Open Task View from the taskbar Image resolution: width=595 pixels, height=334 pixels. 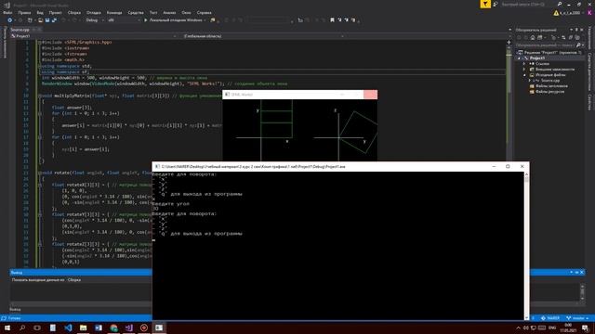(x=37, y=328)
